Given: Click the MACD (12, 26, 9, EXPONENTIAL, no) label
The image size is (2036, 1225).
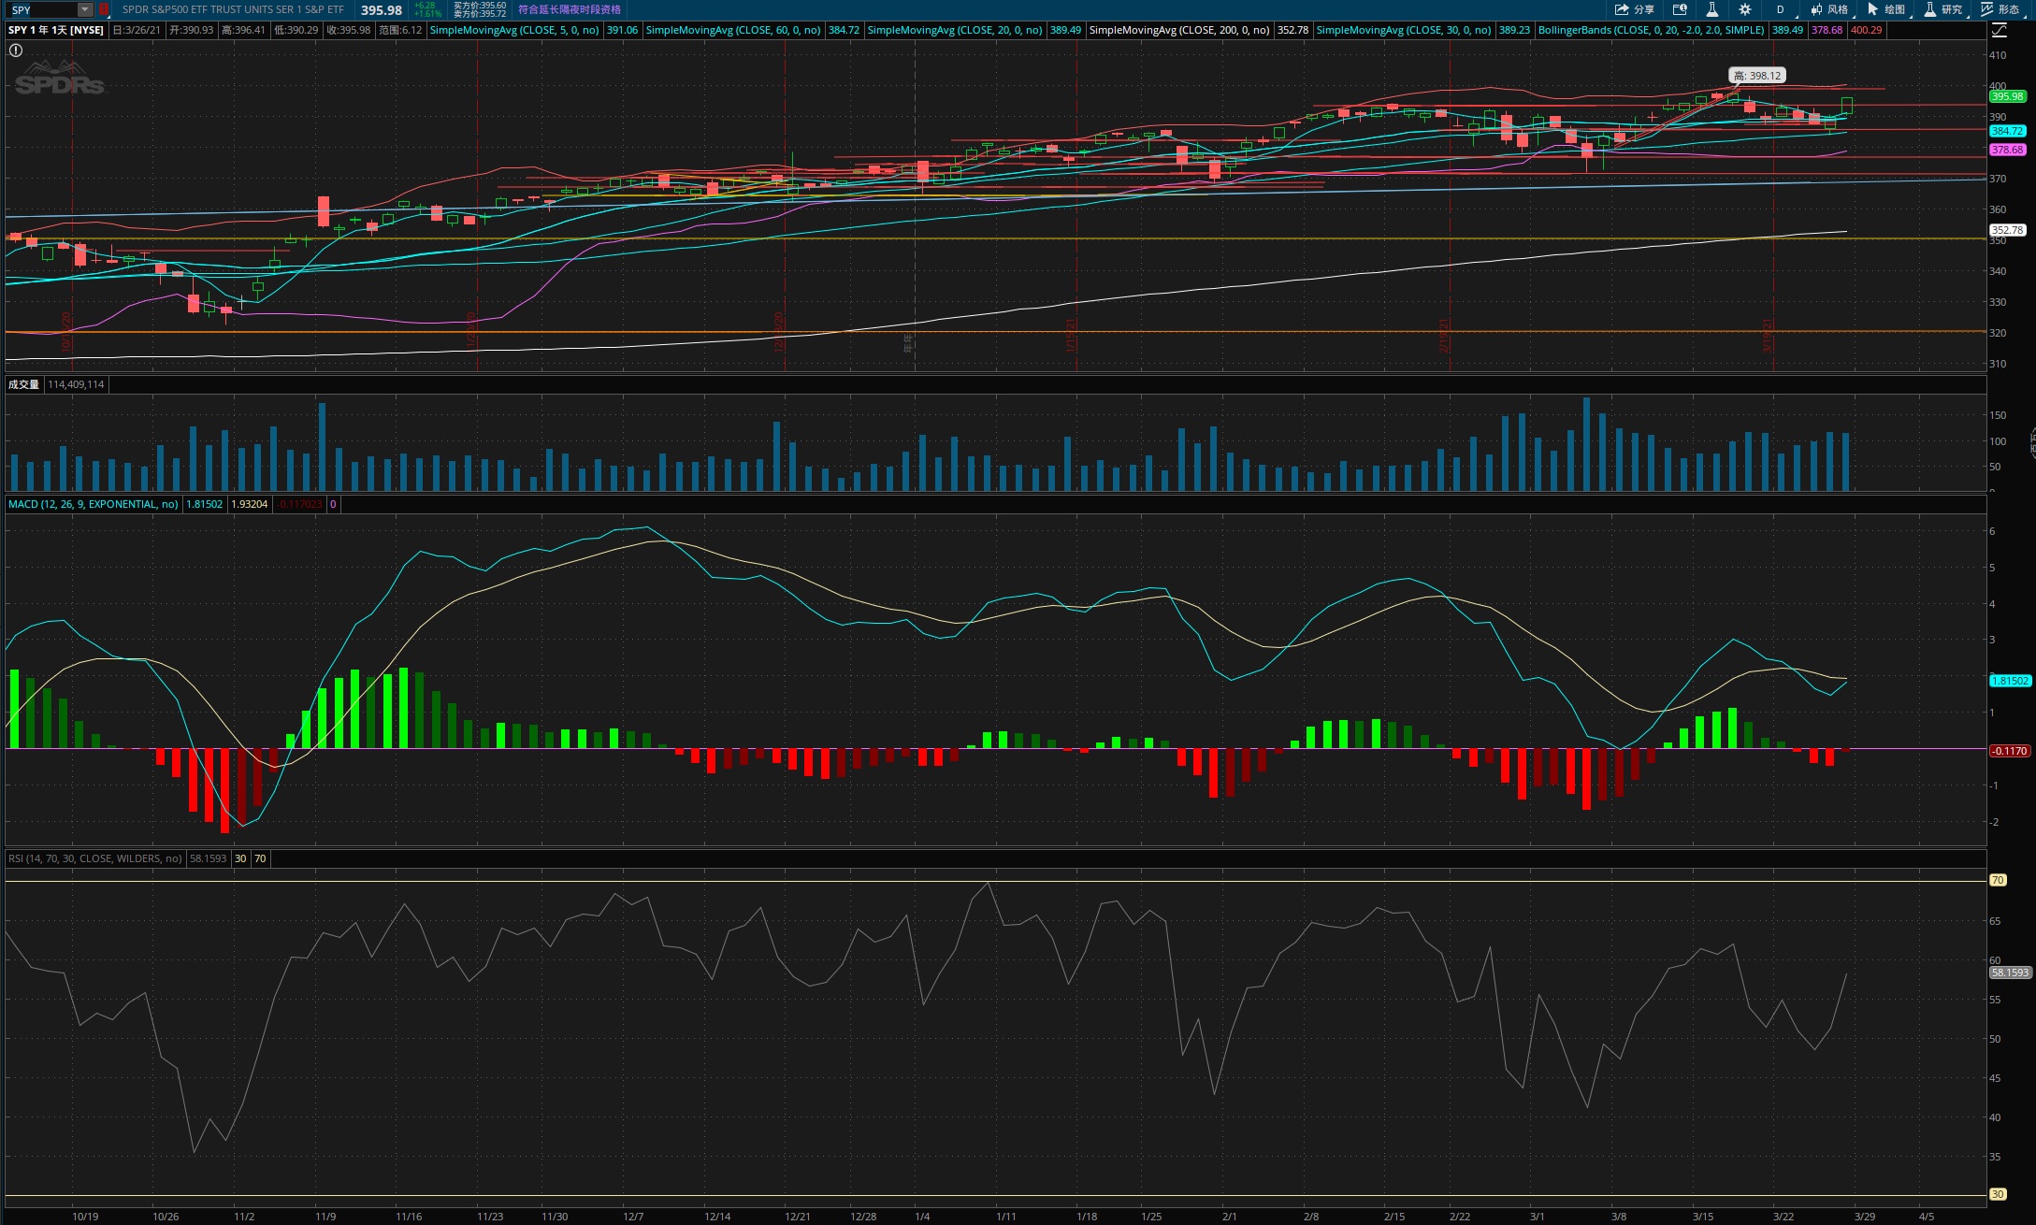Looking at the screenshot, I should [94, 504].
